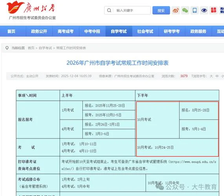Open the 长者助手 elder helper icon
The image size is (224, 196).
click(213, 10)
